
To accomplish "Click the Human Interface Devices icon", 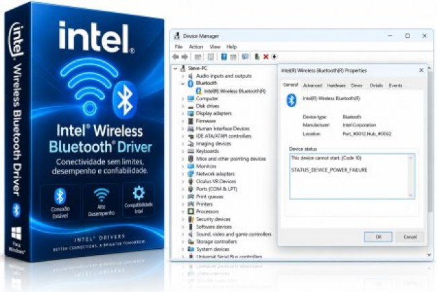I will pos(191,129).
